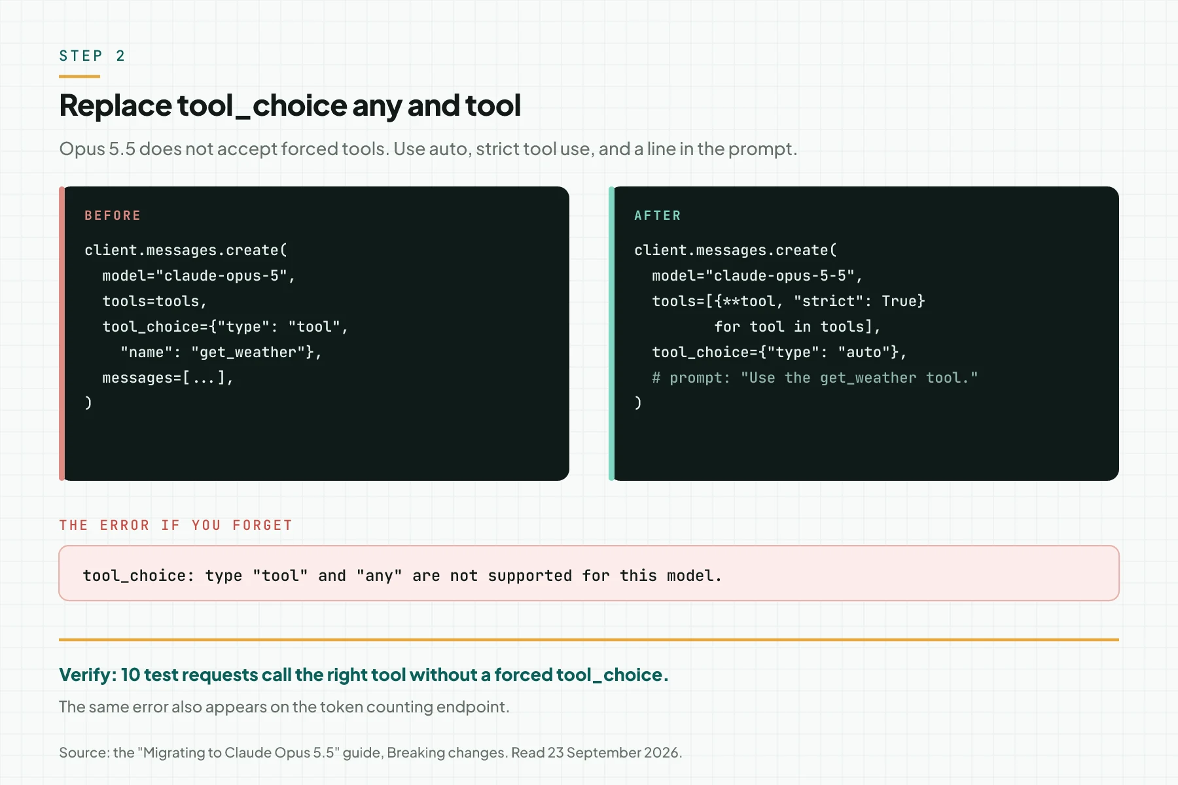The image size is (1178, 785).
Task: Click 'tools=[{**tool, "strict": True}' line
Action: pos(789,302)
